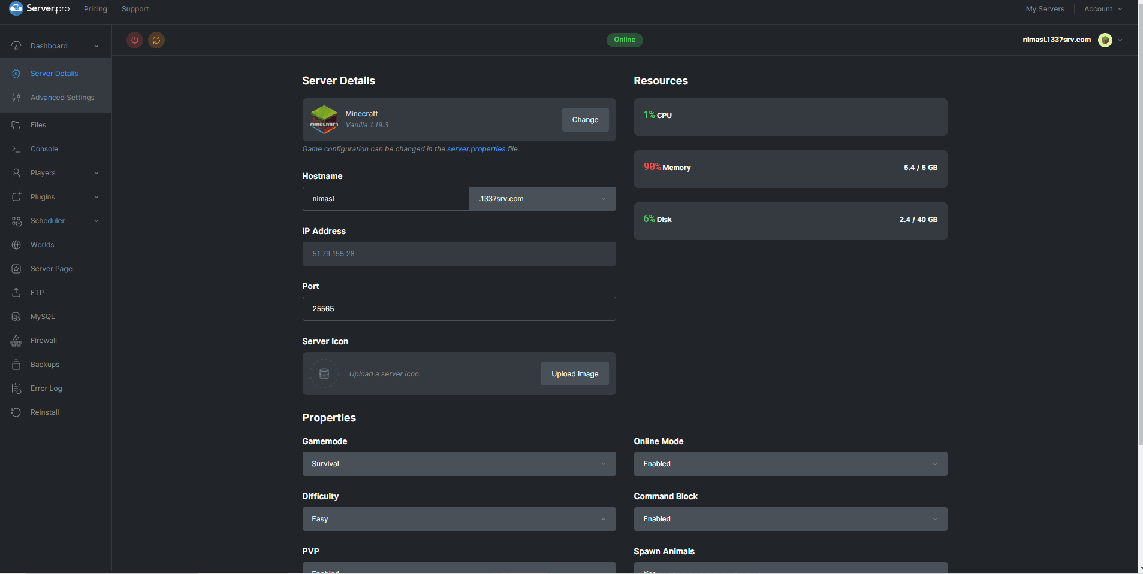The width and height of the screenshot is (1143, 574).
Task: Open the Command Block dropdown
Action: (791, 519)
